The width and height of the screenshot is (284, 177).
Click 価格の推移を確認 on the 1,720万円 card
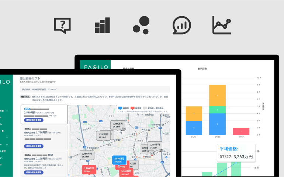(34, 146)
